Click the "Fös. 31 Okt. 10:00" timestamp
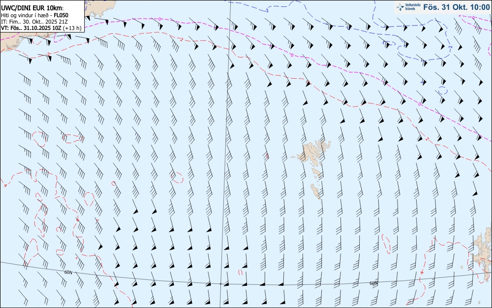 (456, 7)
